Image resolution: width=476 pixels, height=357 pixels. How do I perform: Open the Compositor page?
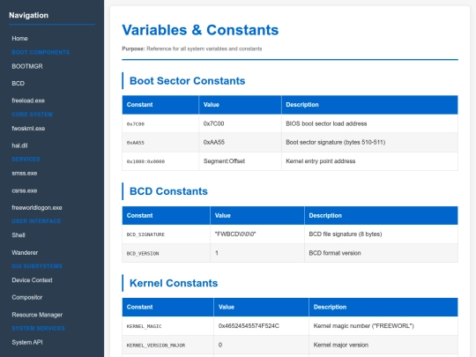[27, 298]
